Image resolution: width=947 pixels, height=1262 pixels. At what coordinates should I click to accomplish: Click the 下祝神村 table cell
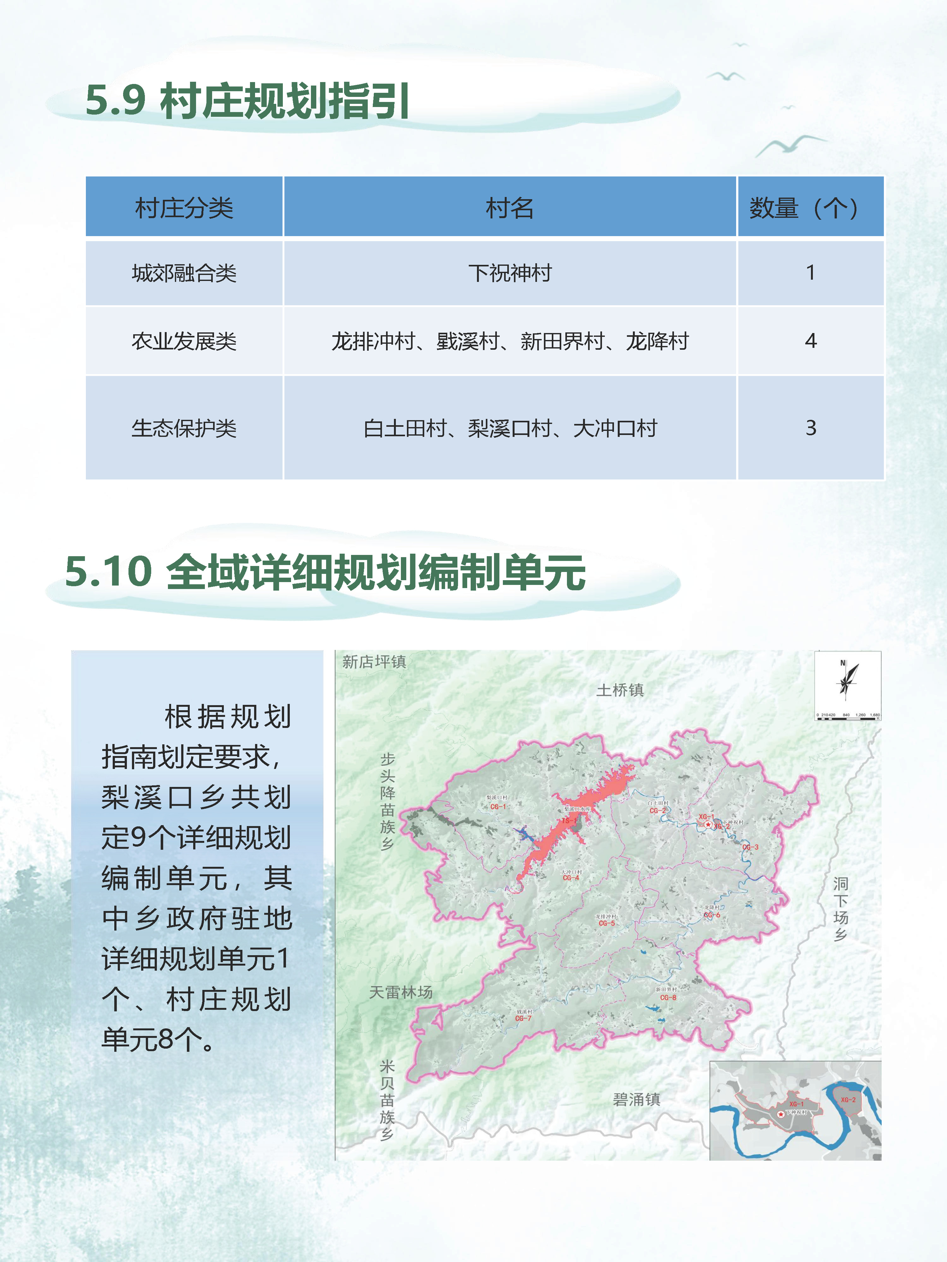click(510, 273)
